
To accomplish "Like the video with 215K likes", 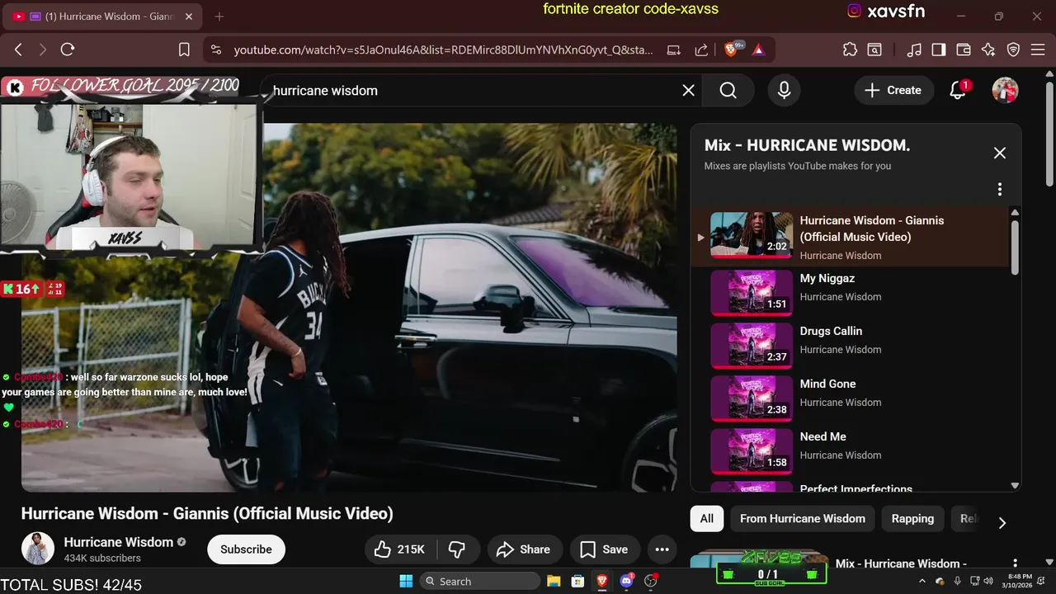I will pos(399,549).
